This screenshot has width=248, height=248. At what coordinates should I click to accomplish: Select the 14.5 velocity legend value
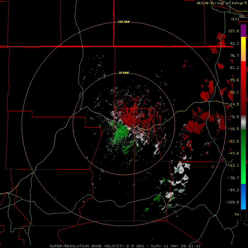(234, 104)
